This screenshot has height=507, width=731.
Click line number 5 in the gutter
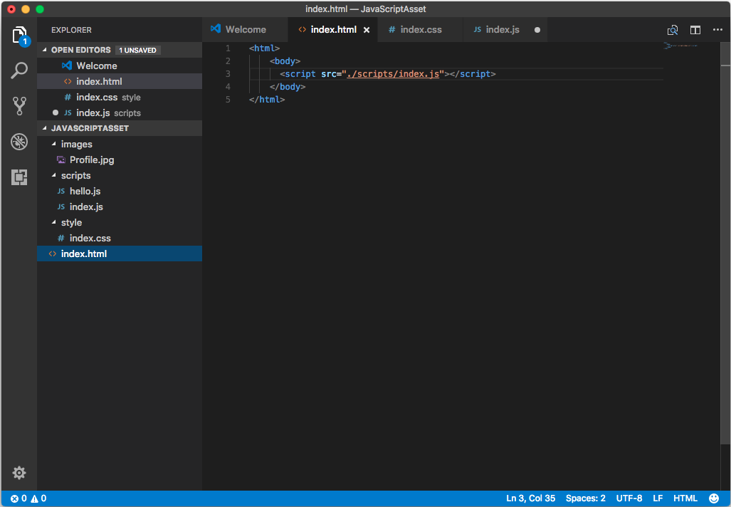click(x=228, y=100)
